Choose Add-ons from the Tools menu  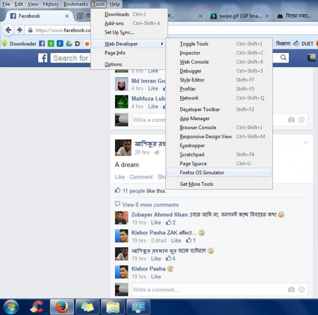[x=129, y=23]
